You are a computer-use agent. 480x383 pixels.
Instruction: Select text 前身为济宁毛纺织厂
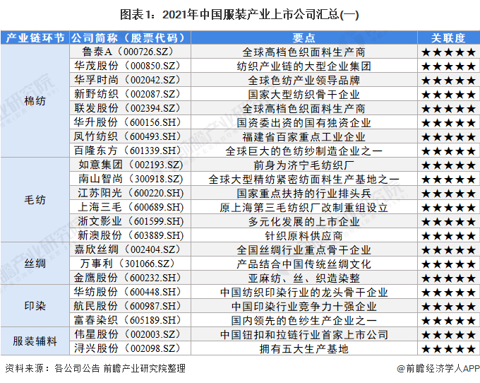coord(304,165)
